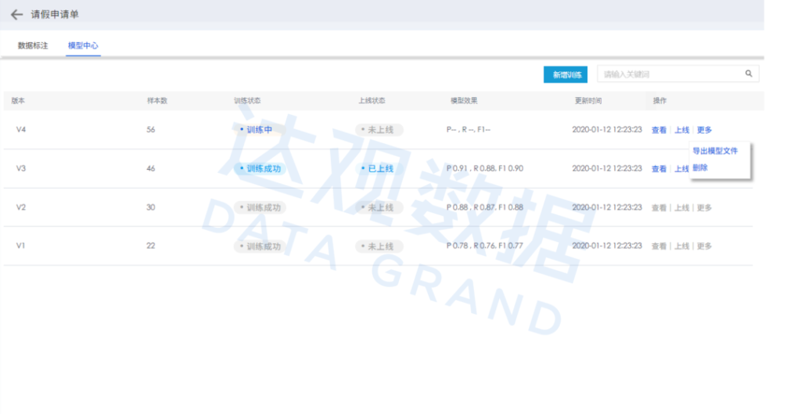Click the search magnifier icon
This screenshot has height=414, width=801.
click(749, 74)
